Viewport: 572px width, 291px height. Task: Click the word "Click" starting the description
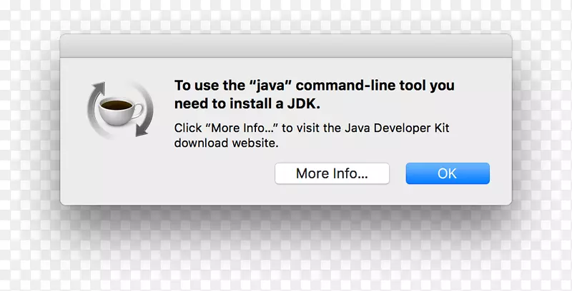189,128
